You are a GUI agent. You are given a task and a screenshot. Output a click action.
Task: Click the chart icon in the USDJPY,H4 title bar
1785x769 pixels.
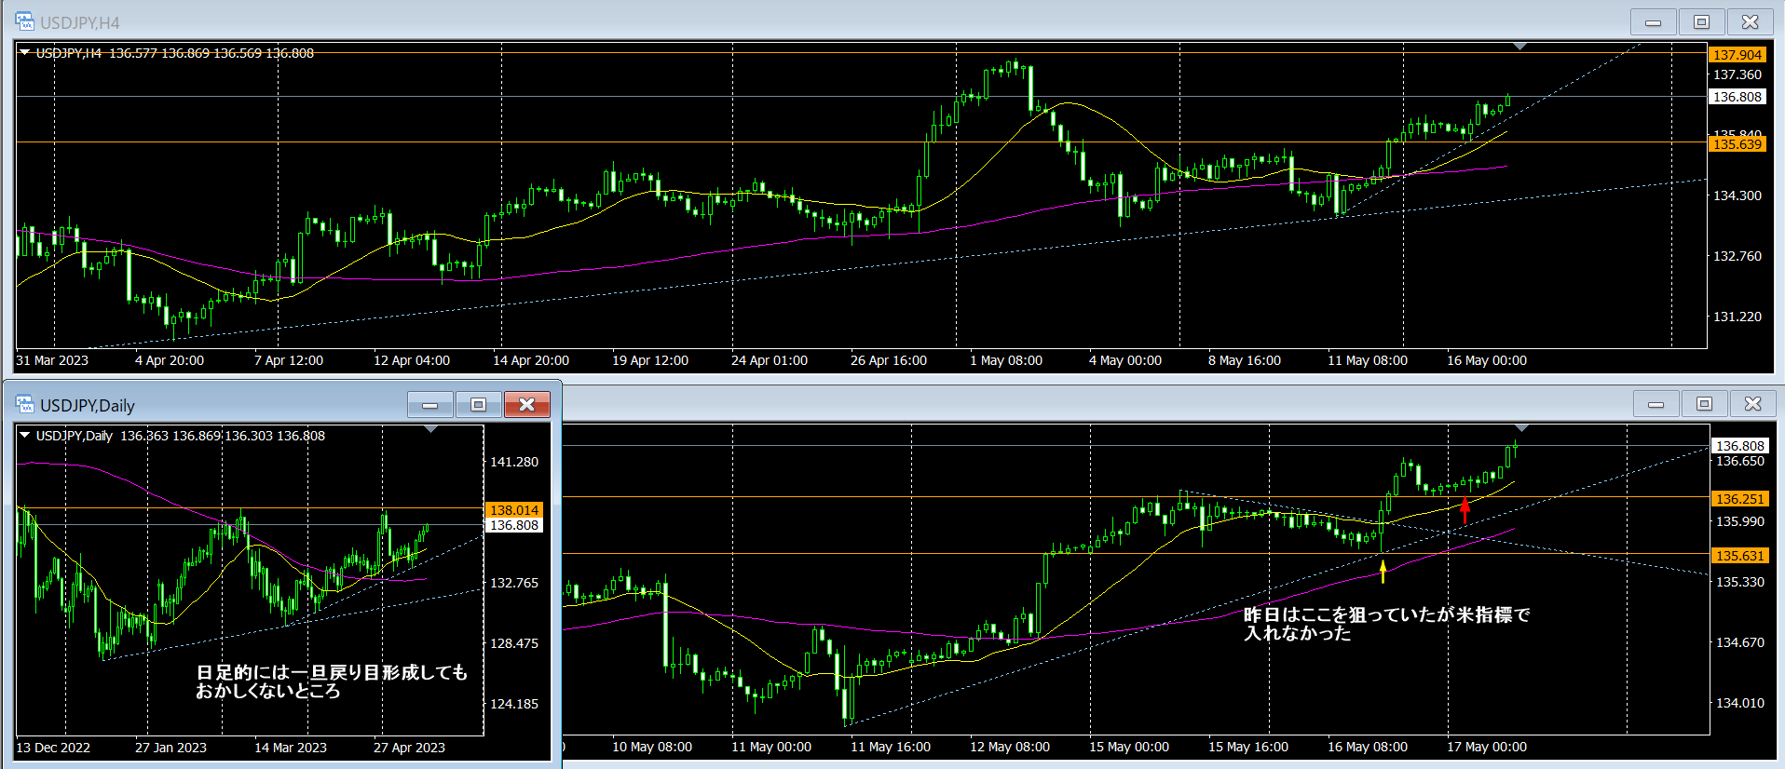(24, 21)
